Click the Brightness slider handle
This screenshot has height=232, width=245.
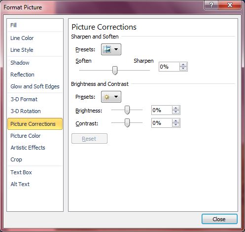tap(127, 110)
